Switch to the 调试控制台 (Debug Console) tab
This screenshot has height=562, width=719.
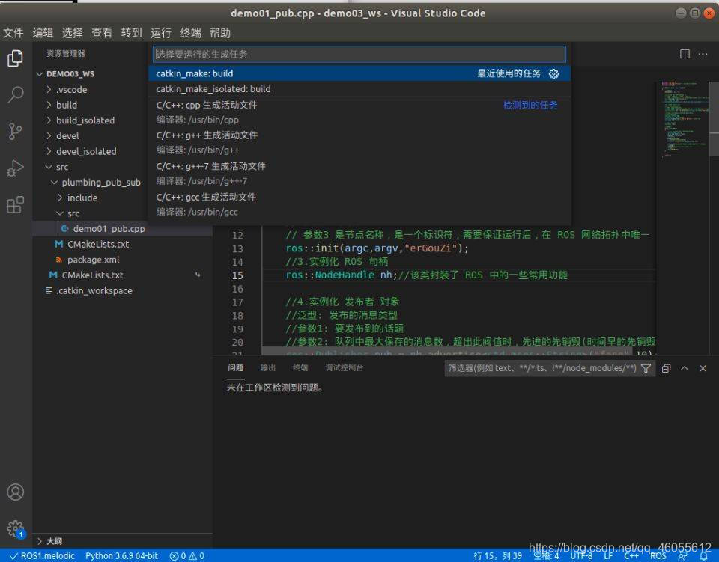(344, 367)
